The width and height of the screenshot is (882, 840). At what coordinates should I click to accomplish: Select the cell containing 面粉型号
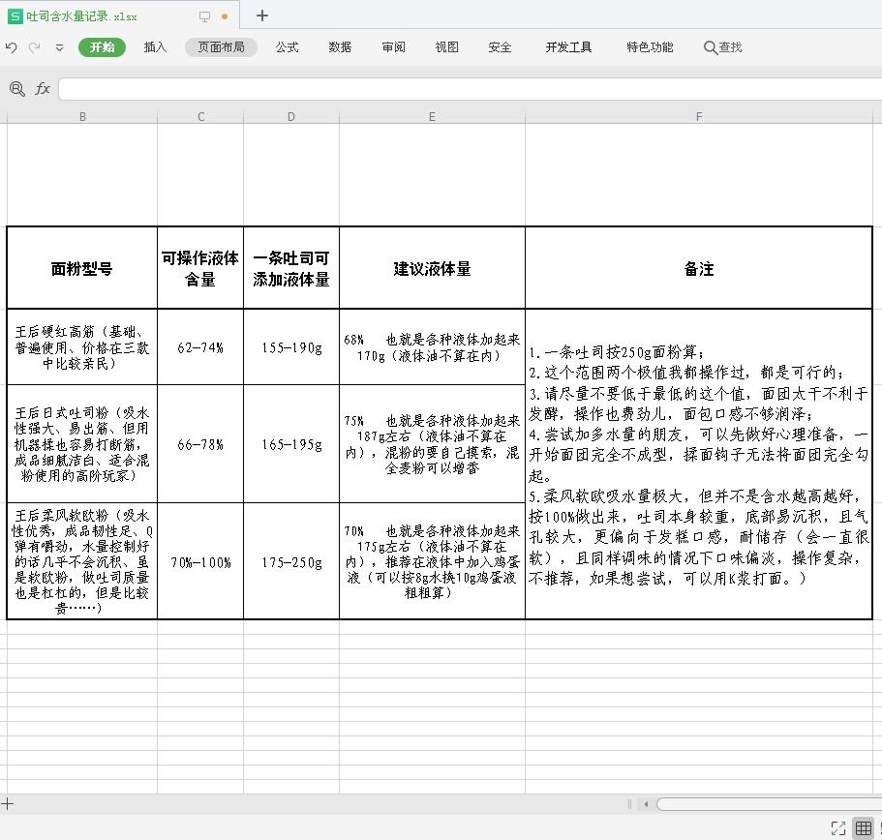pos(81,269)
